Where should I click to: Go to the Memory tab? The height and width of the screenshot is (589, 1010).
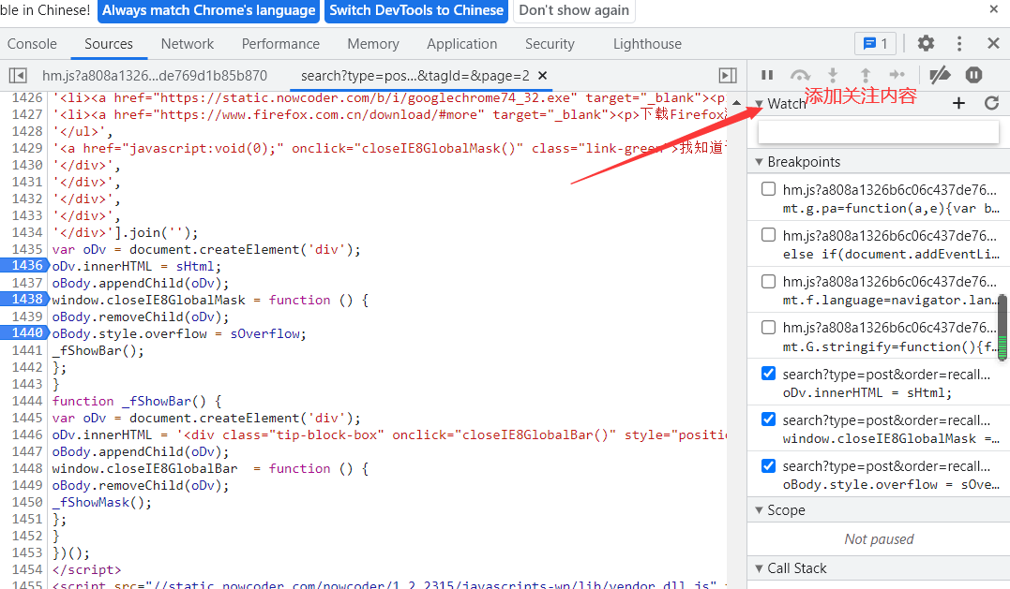373,44
